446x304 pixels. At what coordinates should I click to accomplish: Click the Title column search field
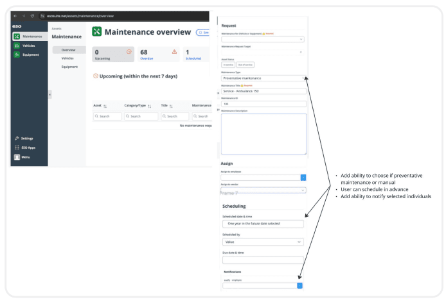pyautogui.click(x=175, y=116)
